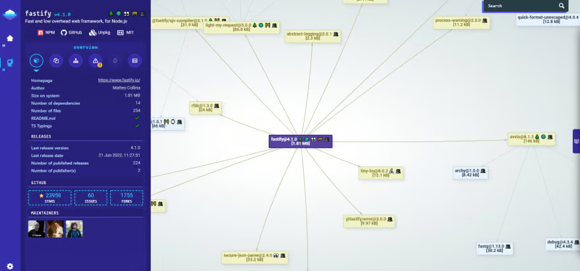The height and width of the screenshot is (271, 580).
Task: Select the rfdc@1.3.0 node
Action: [x=205, y=108]
